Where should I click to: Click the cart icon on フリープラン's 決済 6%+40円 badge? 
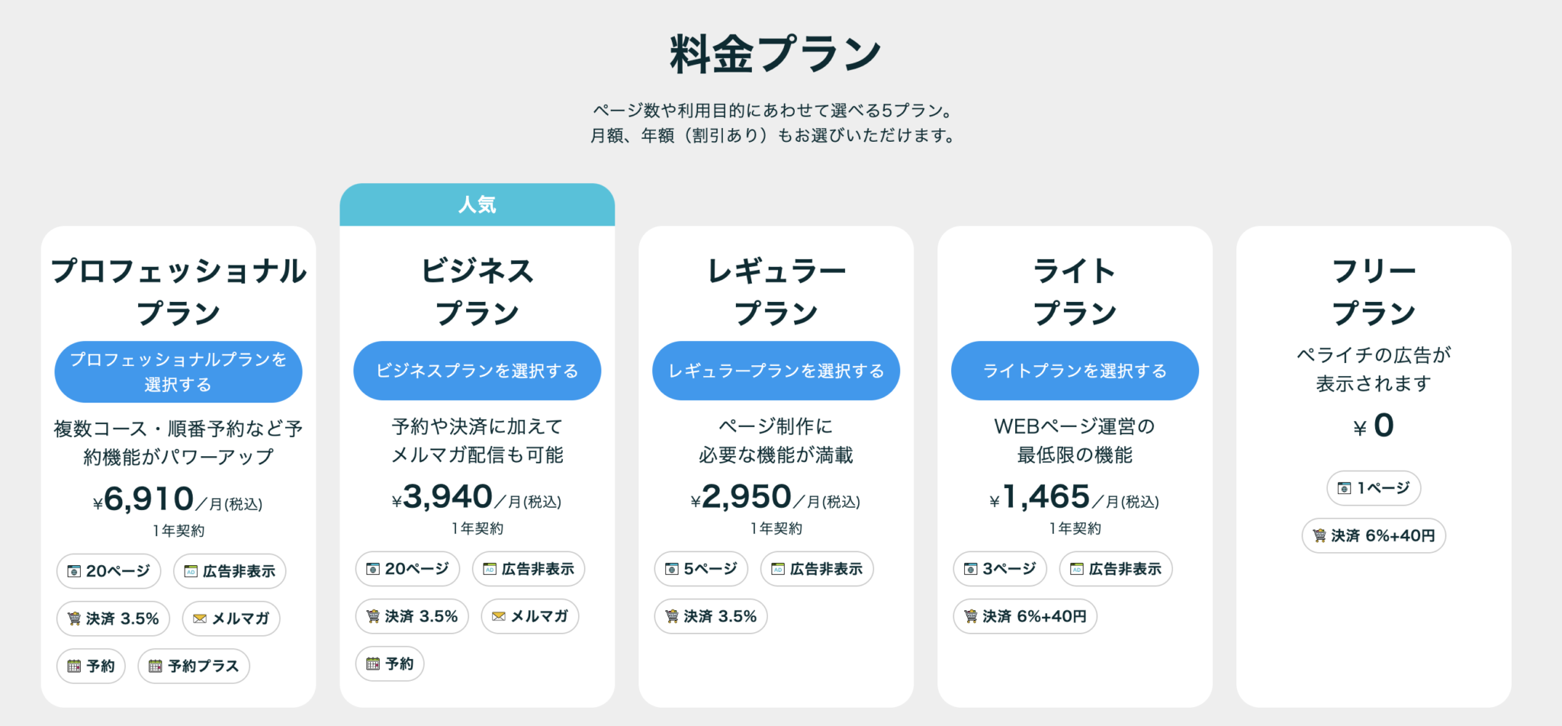pyautogui.click(x=1319, y=535)
